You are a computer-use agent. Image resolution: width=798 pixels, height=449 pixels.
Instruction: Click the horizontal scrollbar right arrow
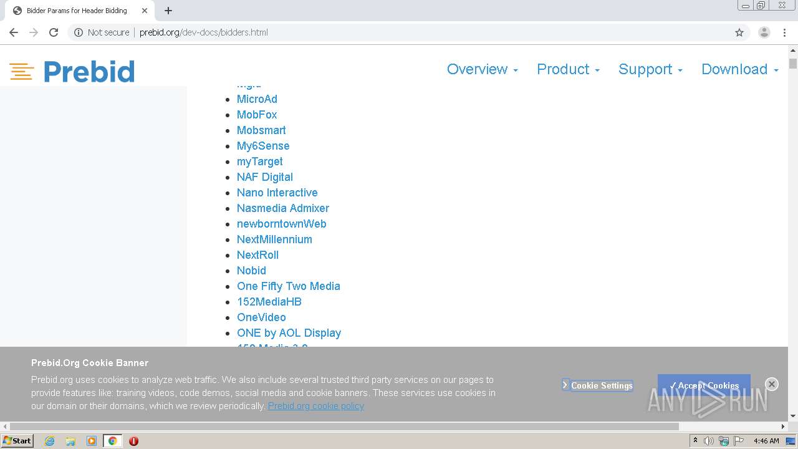pyautogui.click(x=783, y=427)
